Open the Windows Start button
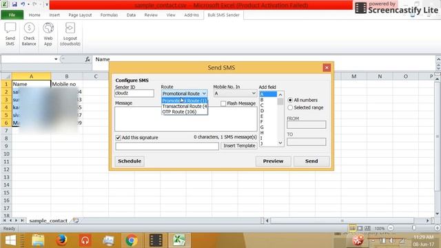 10,240
